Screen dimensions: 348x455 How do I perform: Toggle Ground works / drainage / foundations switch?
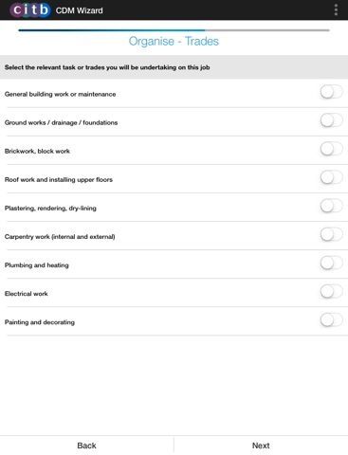click(x=331, y=120)
